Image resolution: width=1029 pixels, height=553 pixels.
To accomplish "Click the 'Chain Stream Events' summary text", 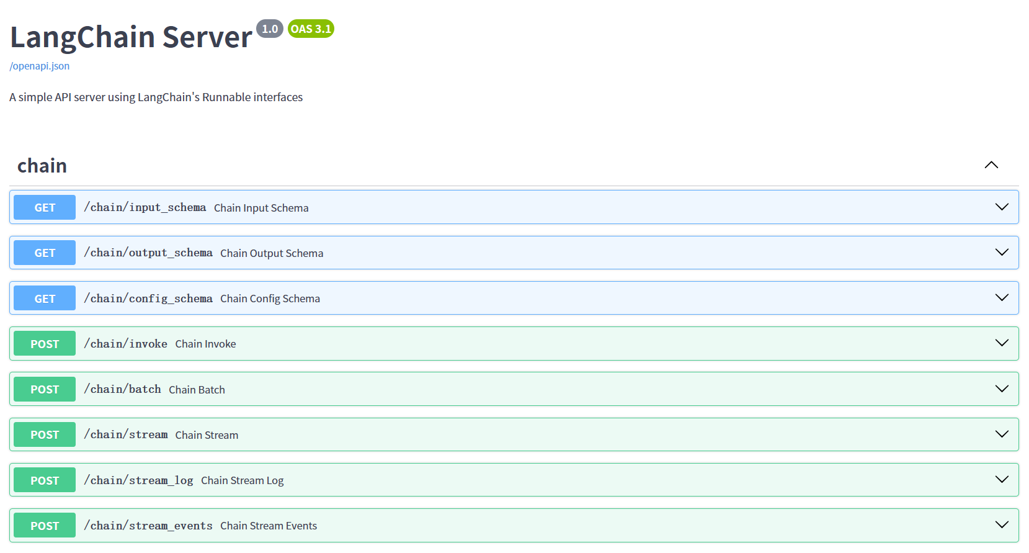I will click(x=269, y=526).
